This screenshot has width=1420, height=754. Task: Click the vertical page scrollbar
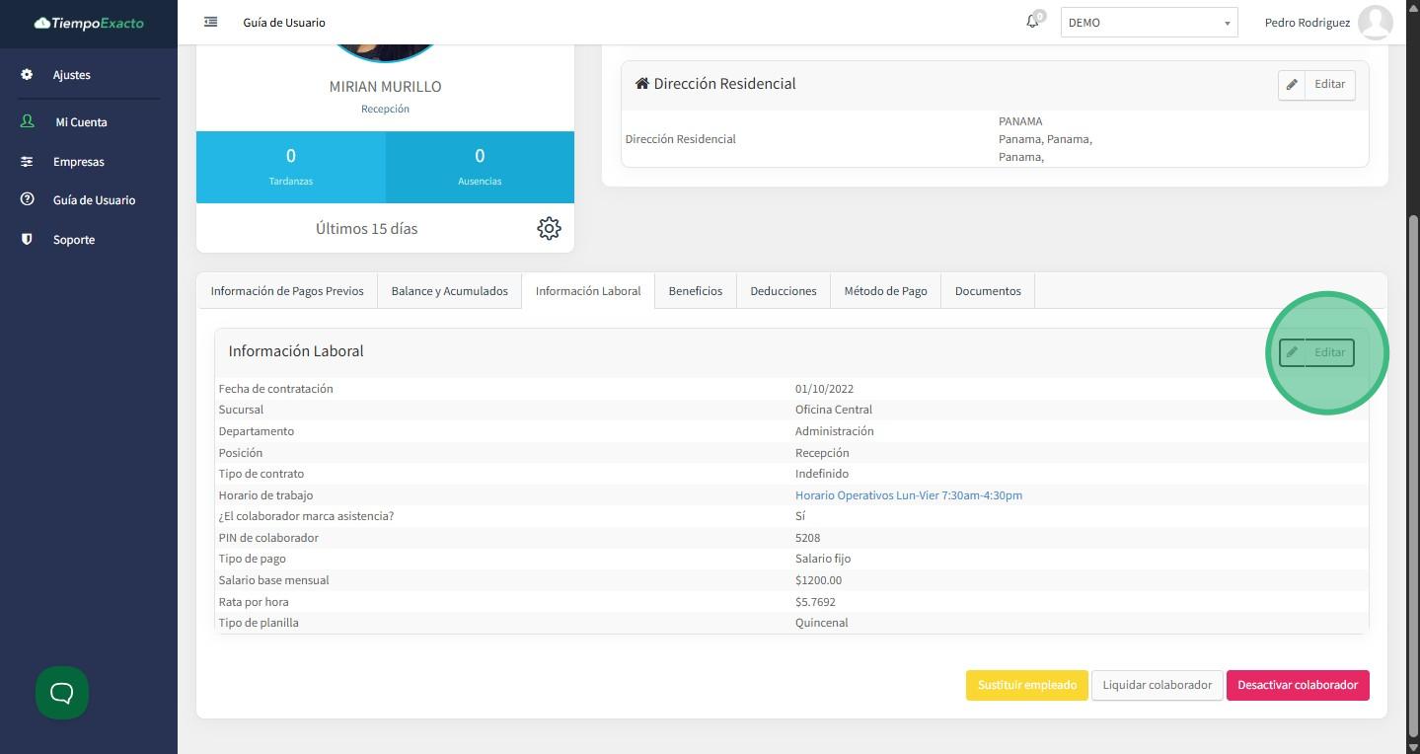click(1413, 474)
